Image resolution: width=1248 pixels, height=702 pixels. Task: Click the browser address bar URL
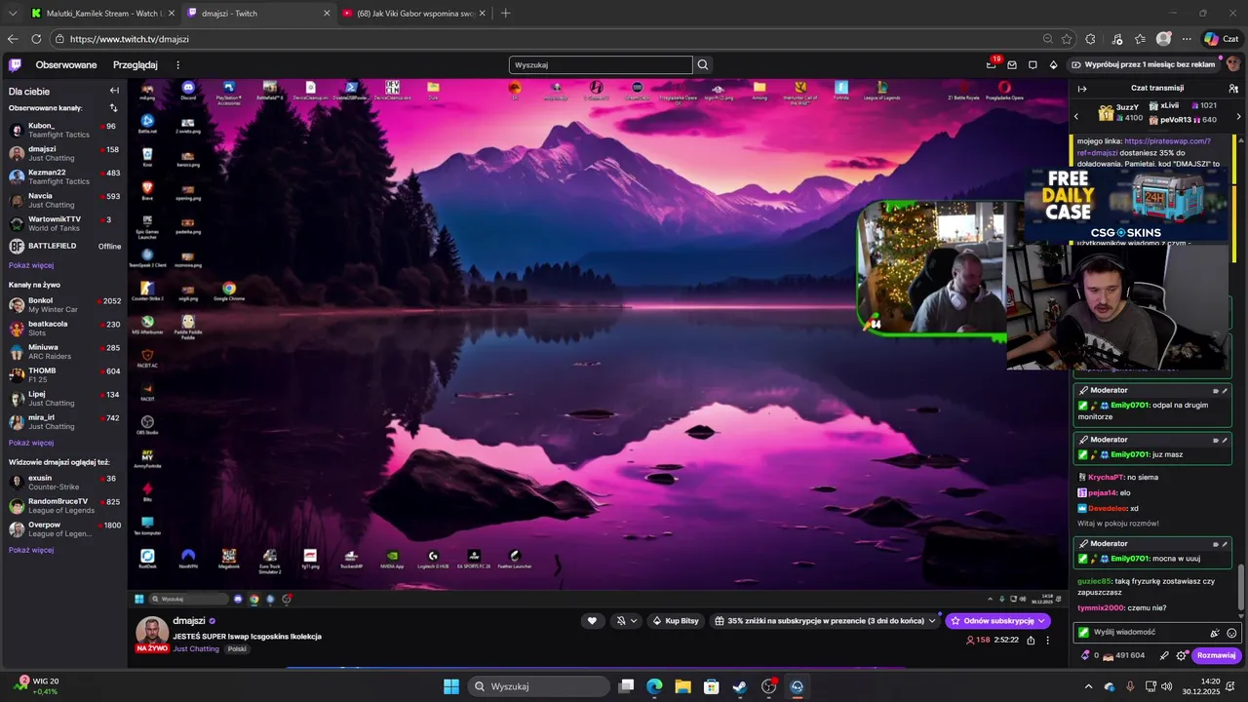coord(130,39)
